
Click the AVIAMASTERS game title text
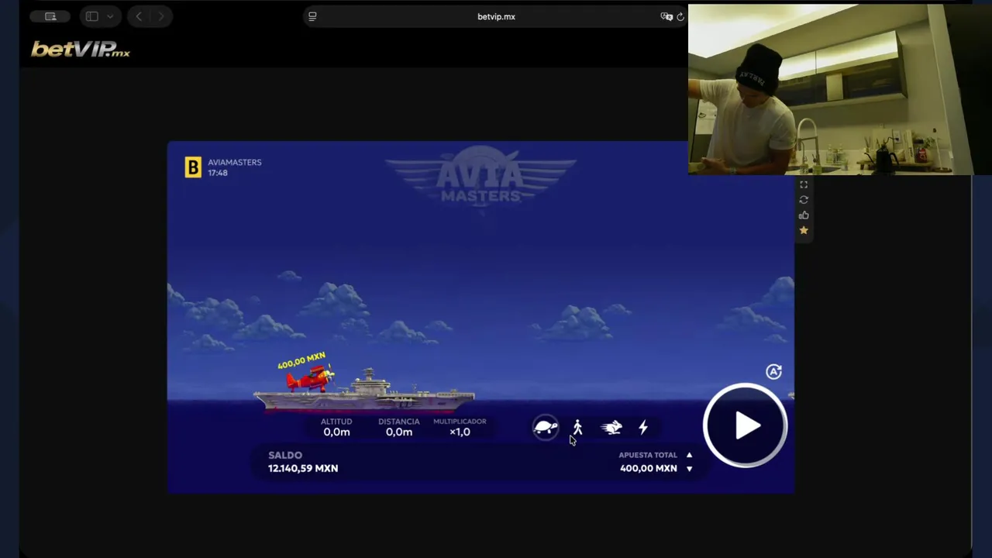coord(235,162)
